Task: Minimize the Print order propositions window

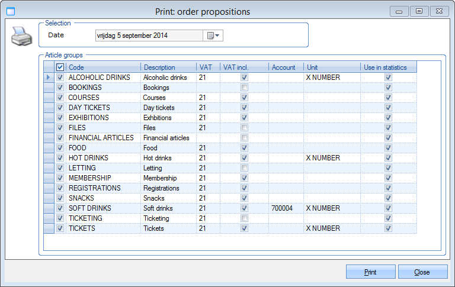Action: 399,11
